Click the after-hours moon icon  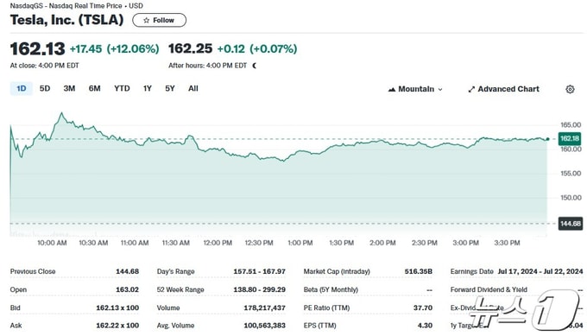pos(255,66)
